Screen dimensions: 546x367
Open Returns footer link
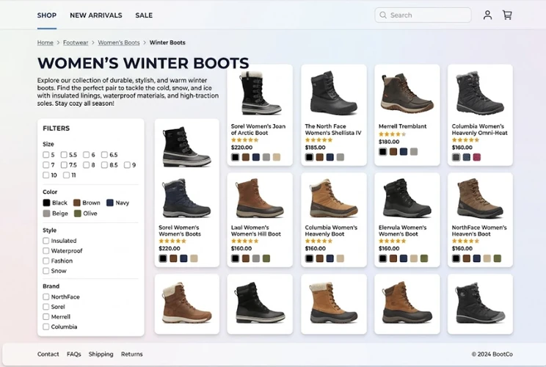(x=131, y=354)
